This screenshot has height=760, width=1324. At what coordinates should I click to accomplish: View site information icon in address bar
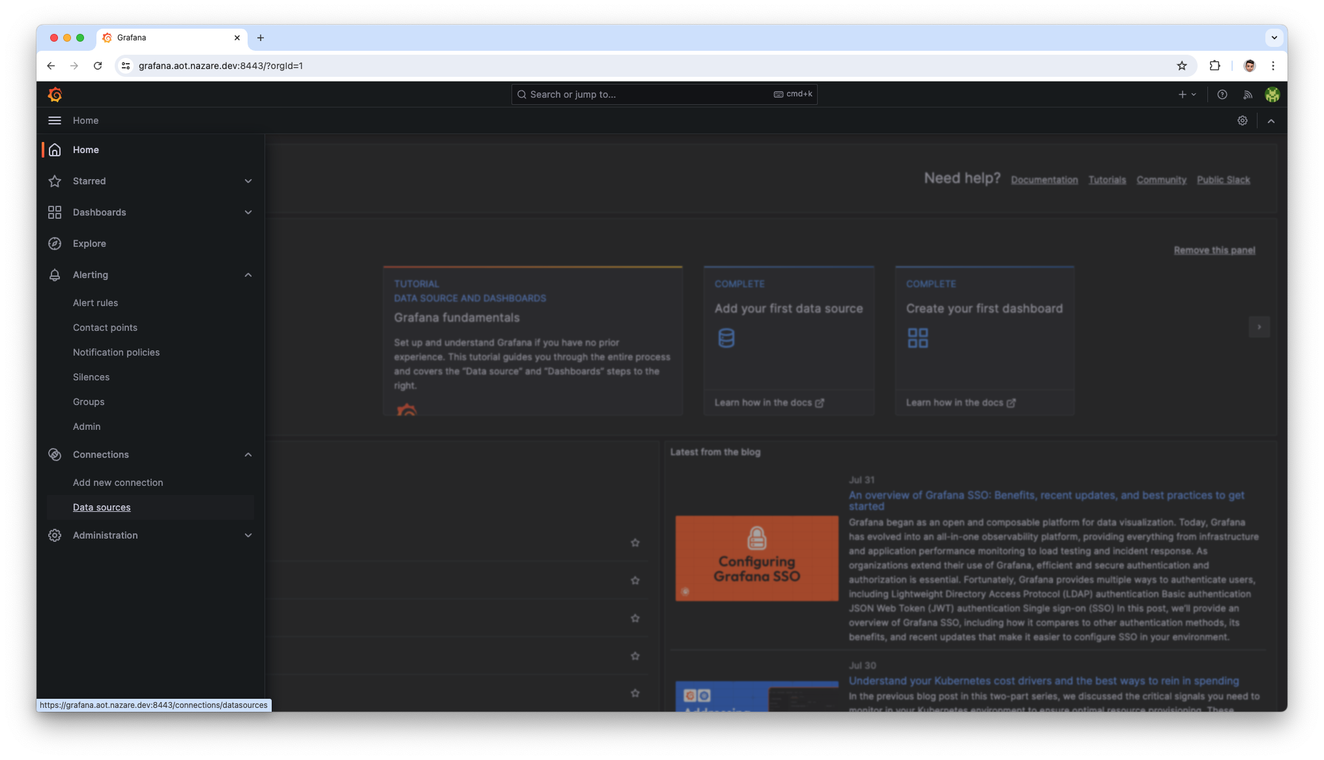[126, 66]
